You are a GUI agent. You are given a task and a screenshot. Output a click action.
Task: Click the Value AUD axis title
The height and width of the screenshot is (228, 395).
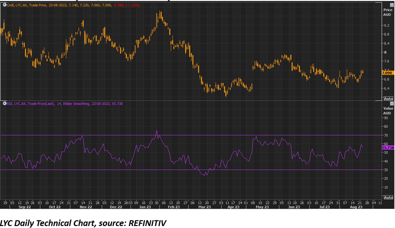click(x=387, y=111)
